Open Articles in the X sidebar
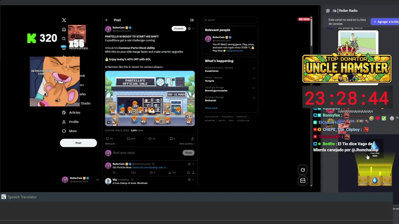Image resolution: width=399 pixels, height=224 pixels. pyautogui.click(x=71, y=113)
